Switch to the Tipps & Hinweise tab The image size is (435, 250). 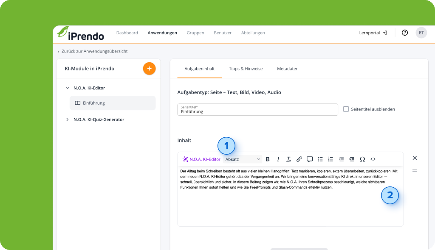246,69
